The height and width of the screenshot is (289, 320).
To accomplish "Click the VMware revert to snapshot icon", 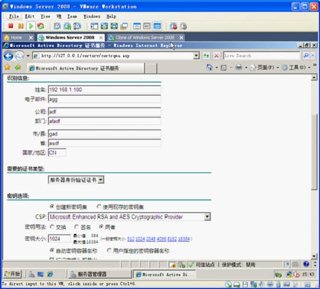I will coord(67,26).
